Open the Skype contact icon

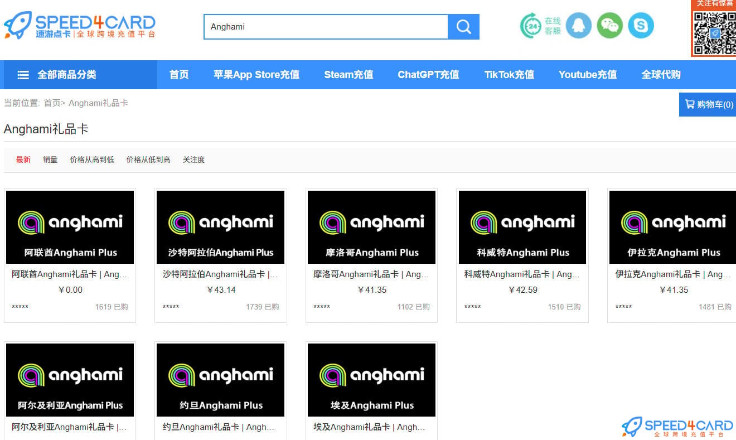[641, 26]
